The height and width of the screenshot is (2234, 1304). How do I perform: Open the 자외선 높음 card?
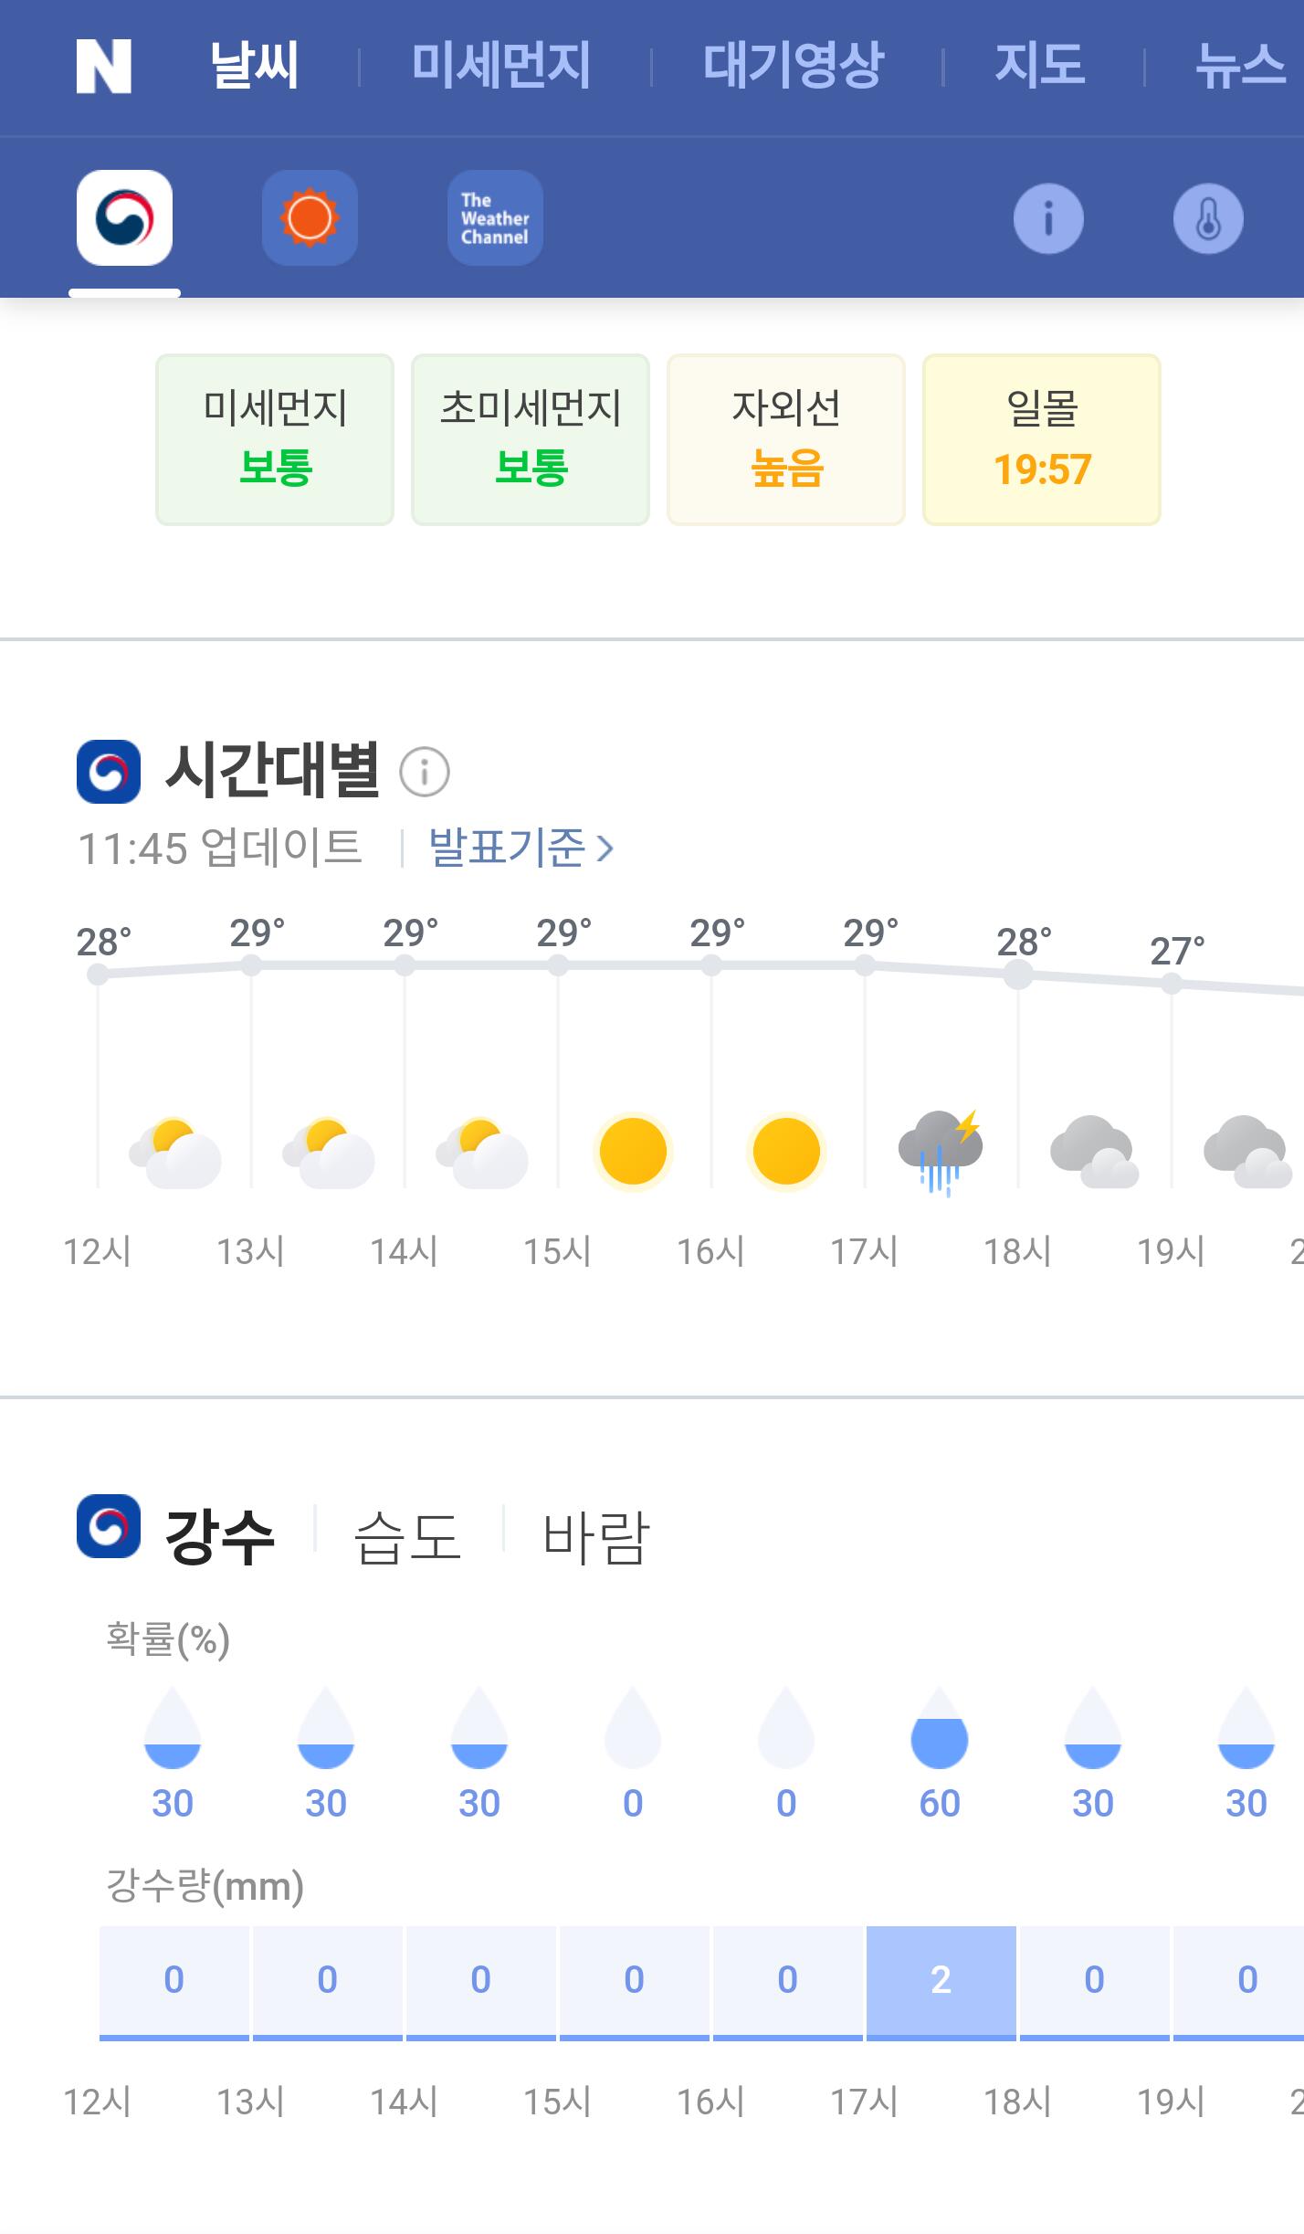[x=786, y=439]
